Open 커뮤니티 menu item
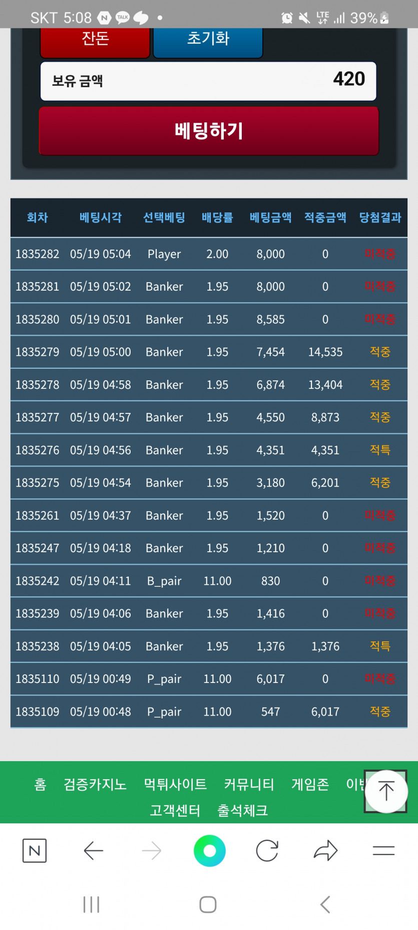This screenshot has width=418, height=930. (249, 784)
